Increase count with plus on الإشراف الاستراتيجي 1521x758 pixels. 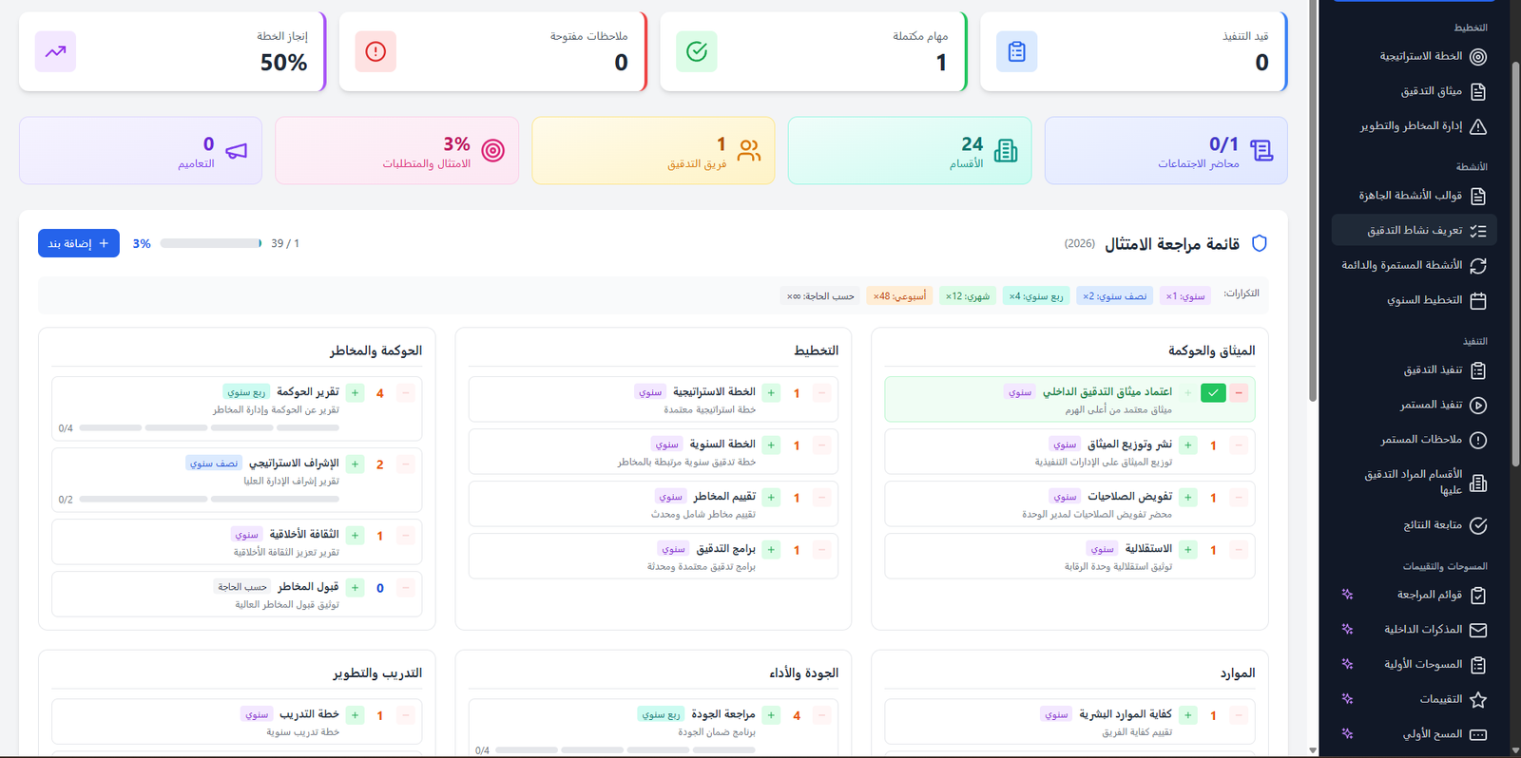pyautogui.click(x=355, y=464)
